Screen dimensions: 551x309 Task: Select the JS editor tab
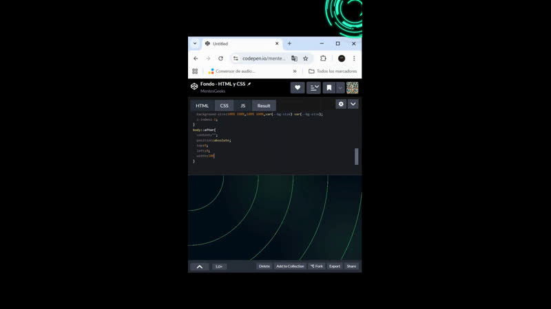pyautogui.click(x=242, y=106)
